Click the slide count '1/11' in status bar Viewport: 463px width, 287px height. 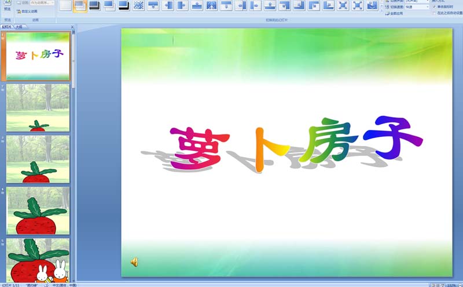point(10,285)
